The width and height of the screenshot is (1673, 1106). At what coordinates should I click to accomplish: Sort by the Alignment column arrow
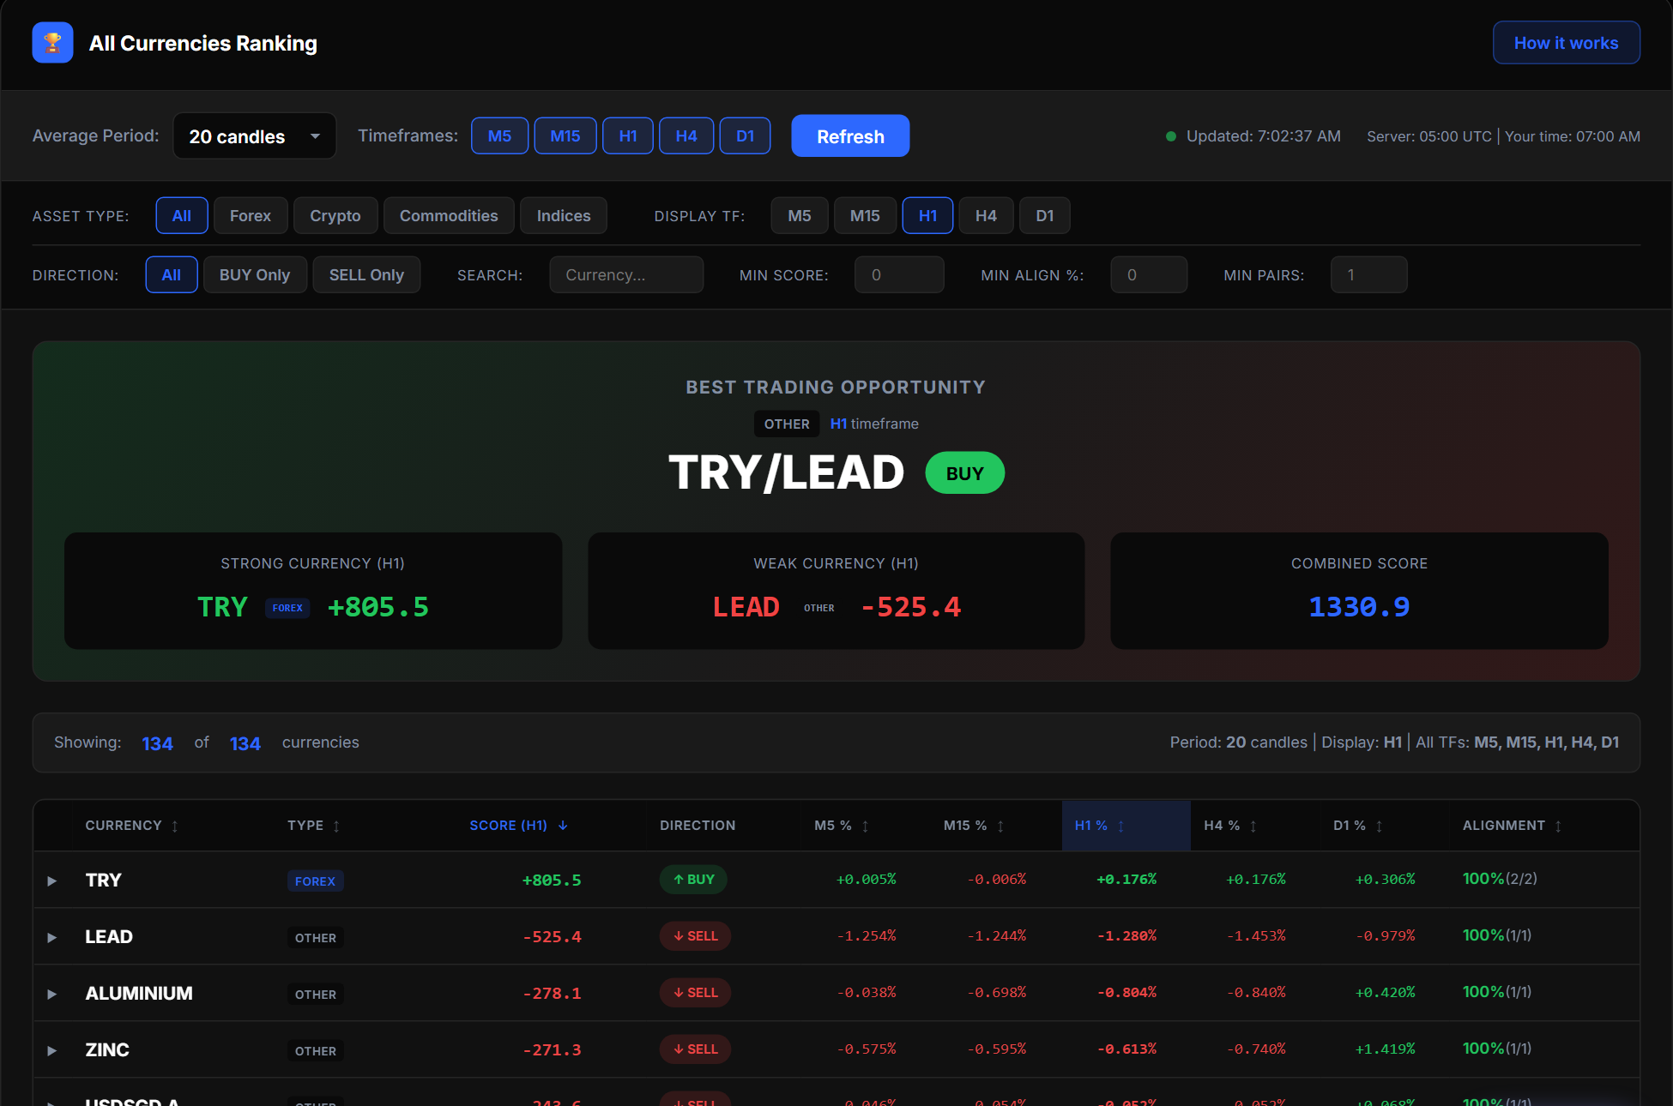pos(1558,826)
